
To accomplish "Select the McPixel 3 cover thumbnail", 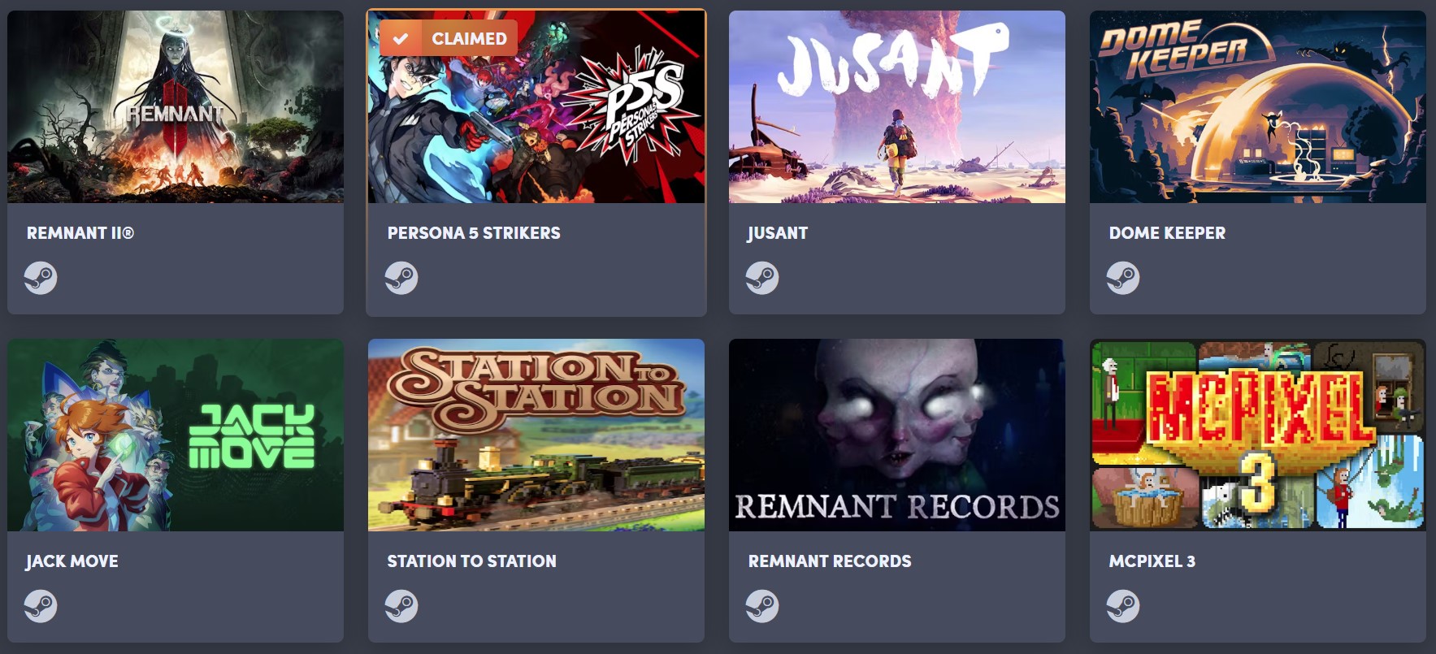I will pos(1258,435).
